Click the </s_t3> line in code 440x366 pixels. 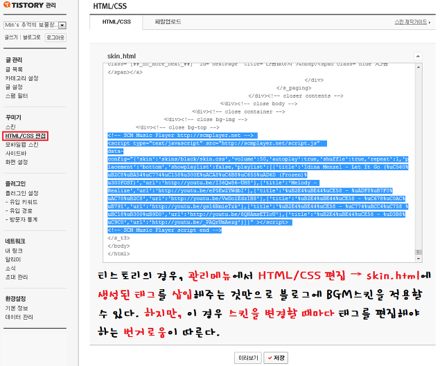pos(118,238)
